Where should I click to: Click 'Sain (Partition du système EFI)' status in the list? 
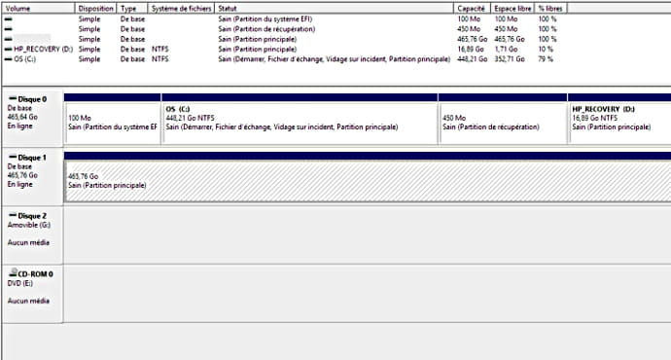pos(265,19)
